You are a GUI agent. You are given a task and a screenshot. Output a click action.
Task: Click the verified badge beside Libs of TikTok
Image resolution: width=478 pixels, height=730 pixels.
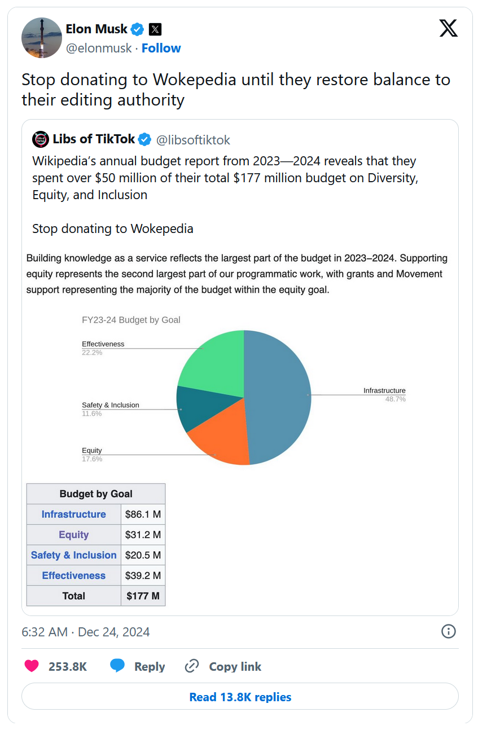point(145,139)
